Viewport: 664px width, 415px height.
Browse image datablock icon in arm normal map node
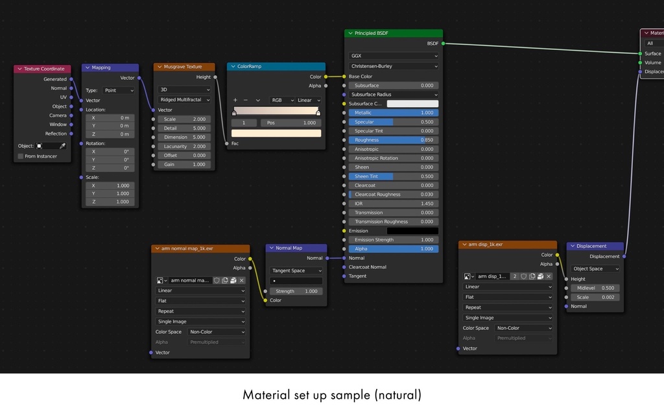click(x=160, y=280)
